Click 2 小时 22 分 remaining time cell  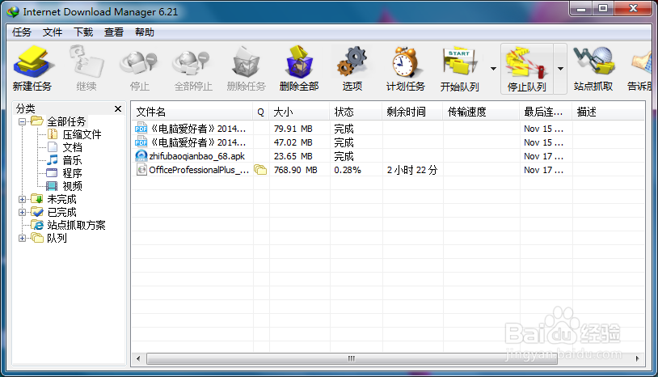tap(411, 170)
